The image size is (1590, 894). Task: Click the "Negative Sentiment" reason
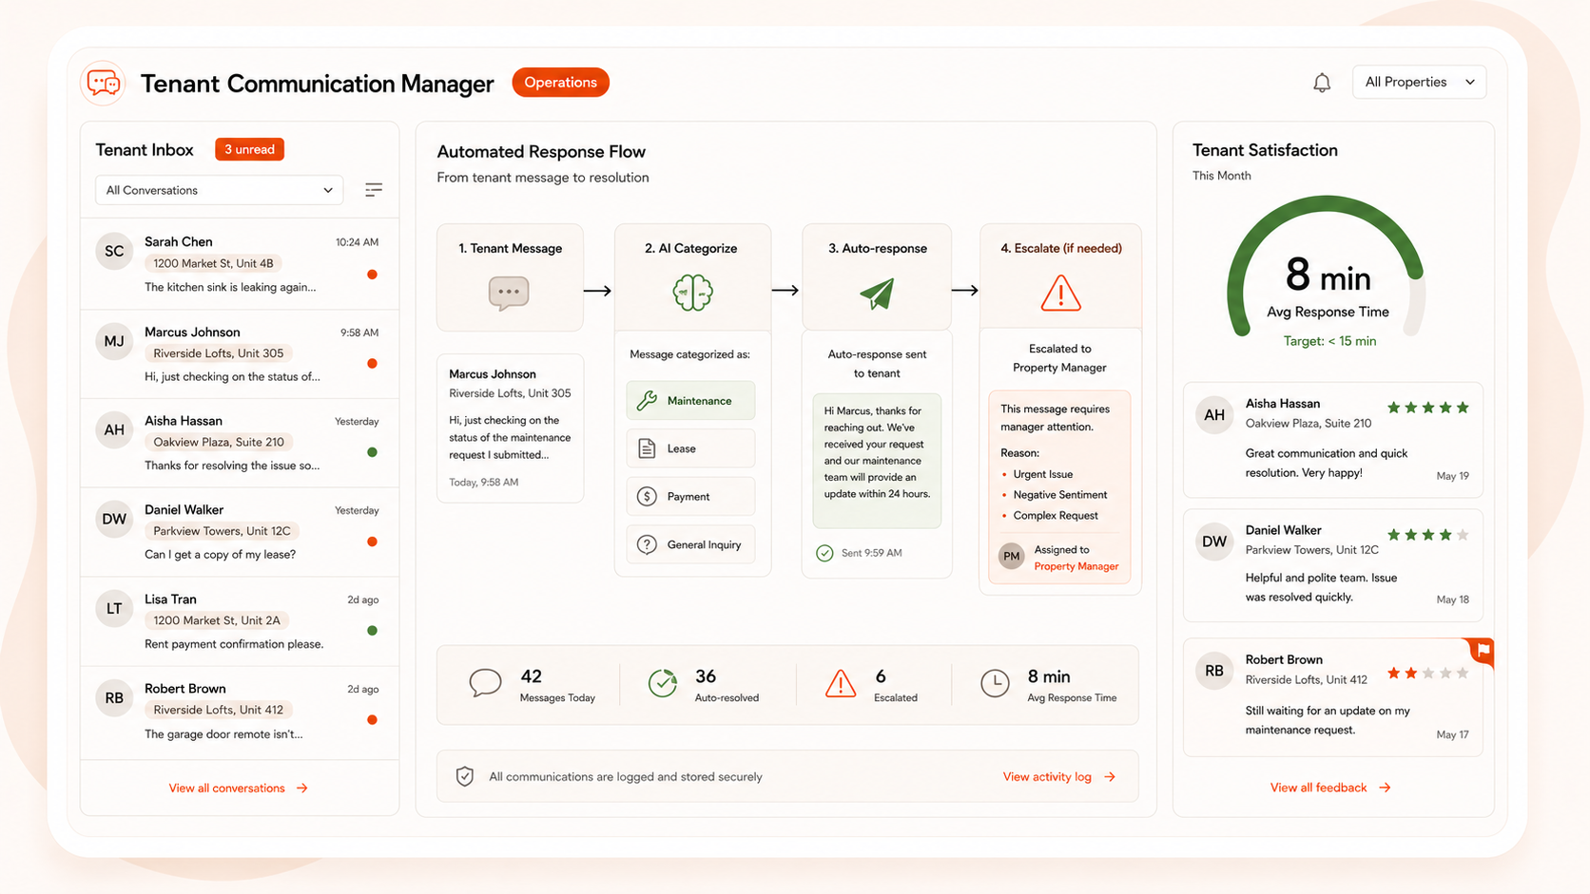[1060, 495]
